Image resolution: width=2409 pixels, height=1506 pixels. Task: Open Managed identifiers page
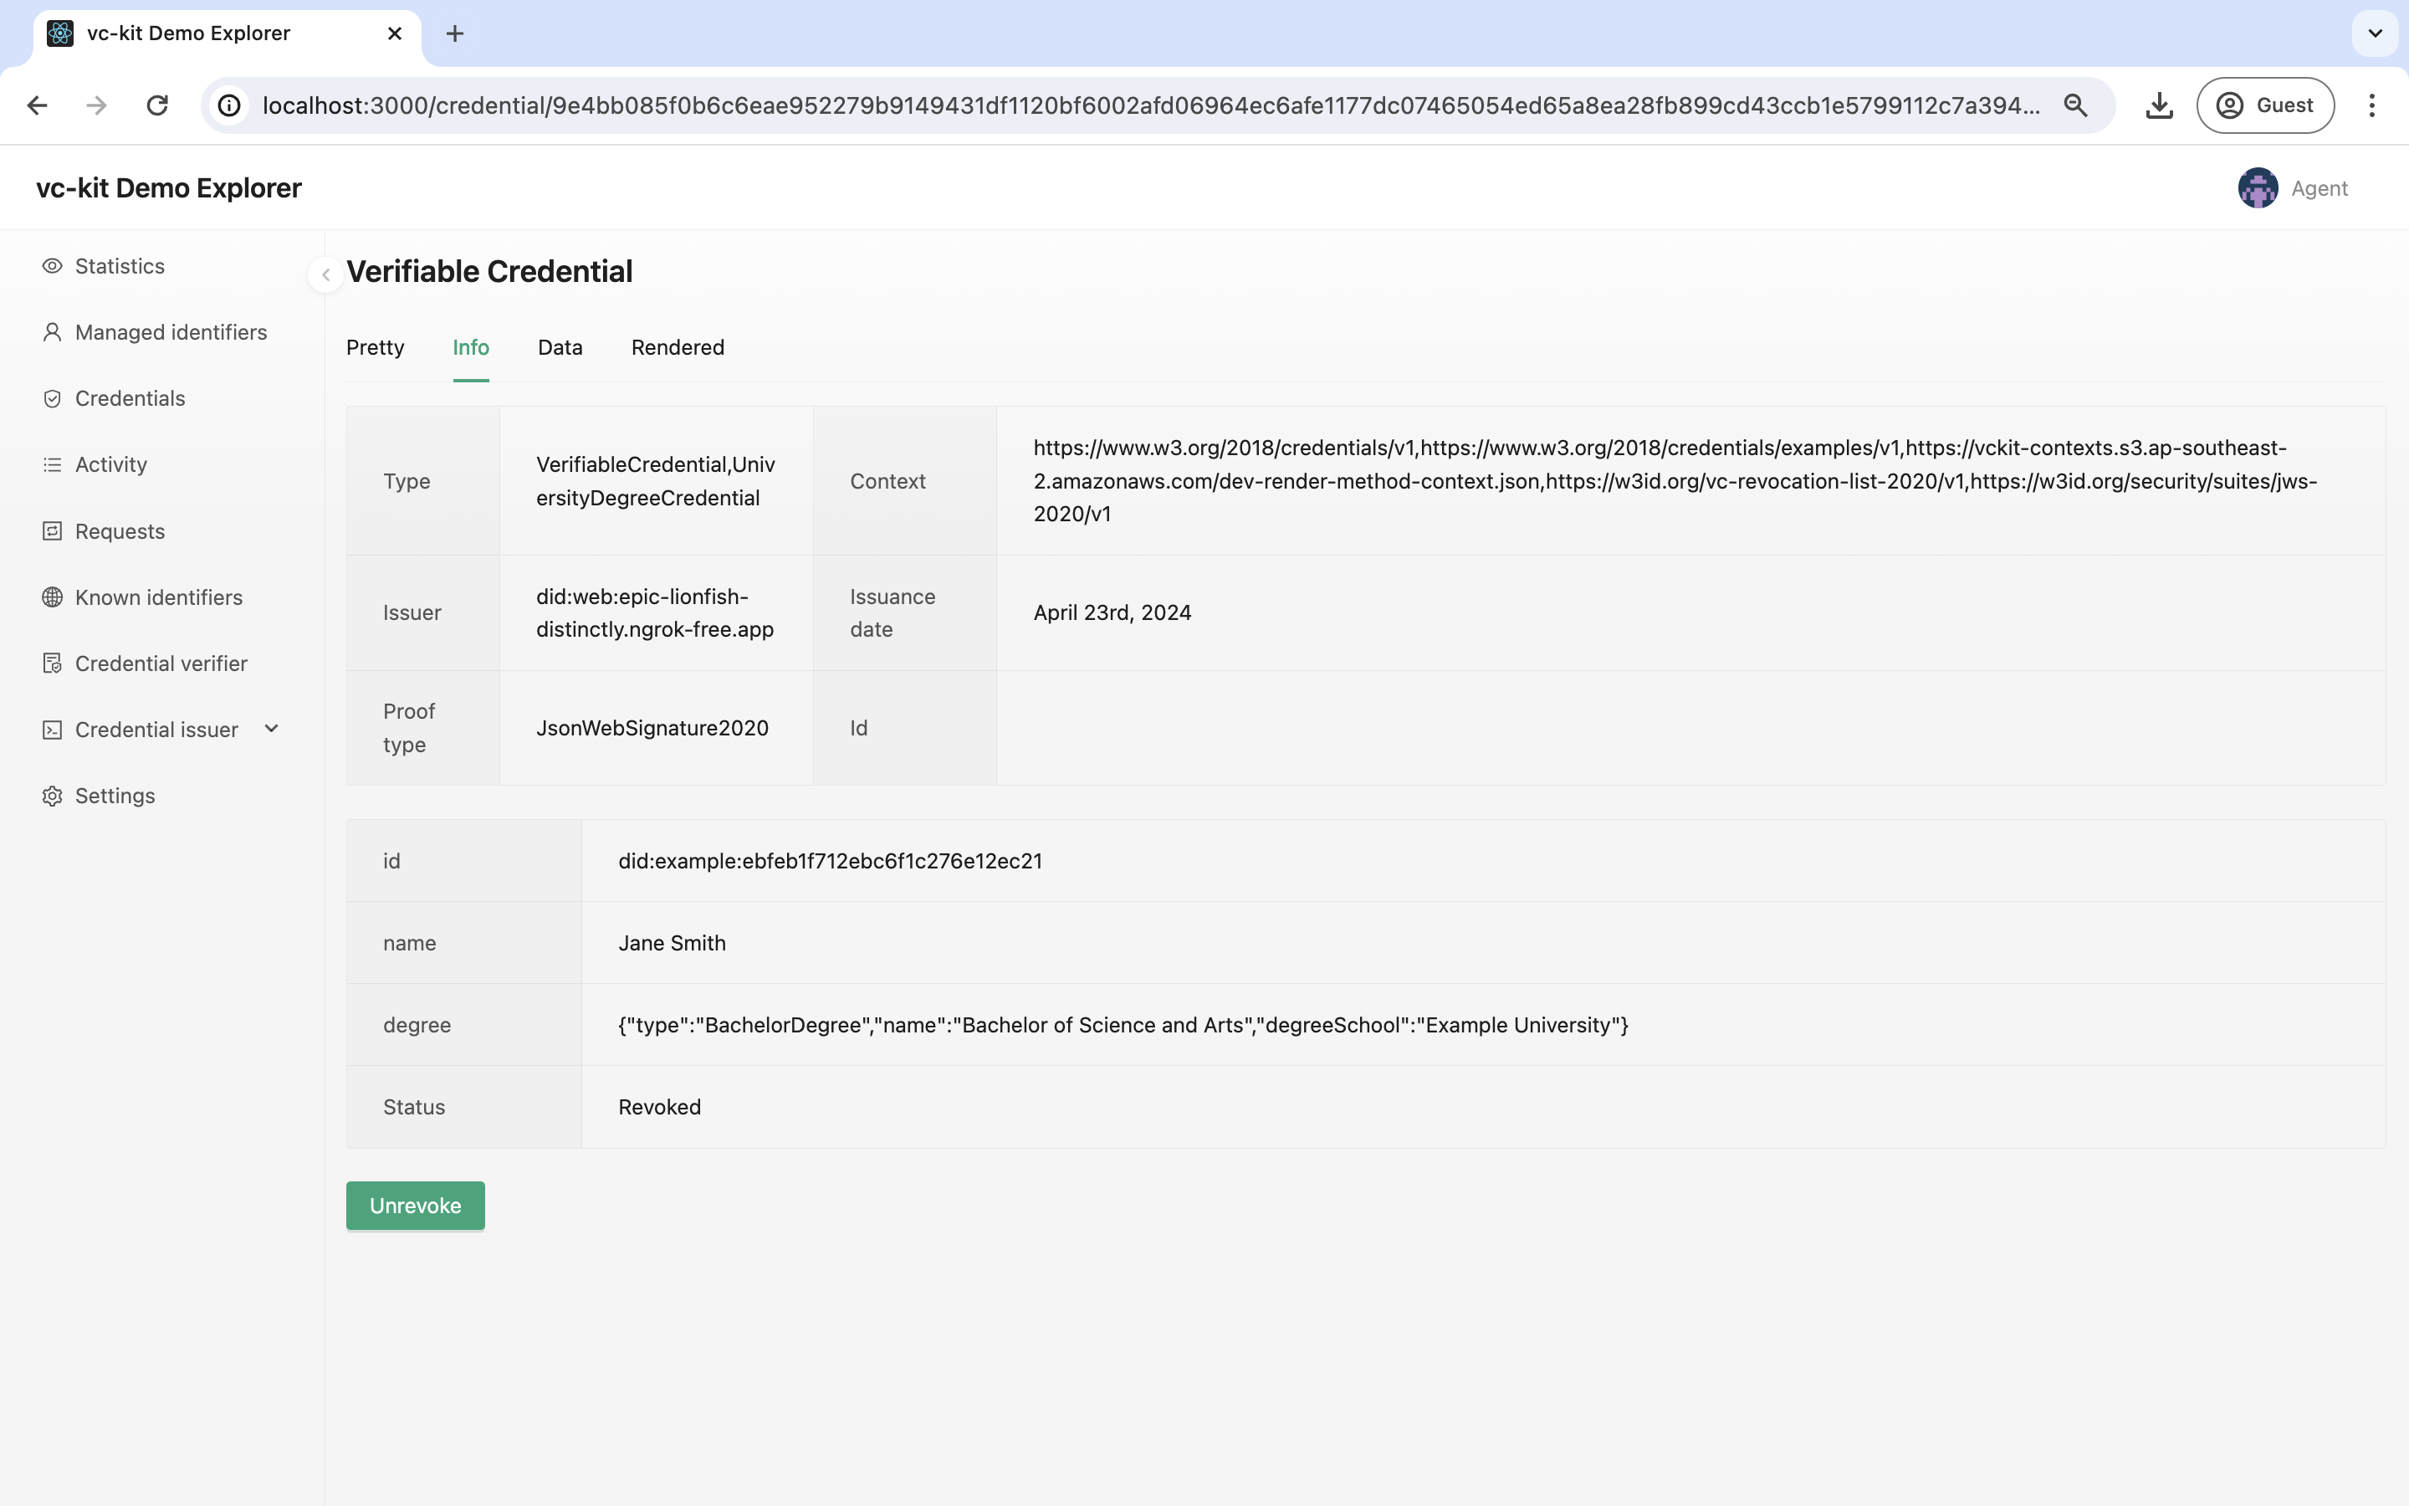pos(171,331)
